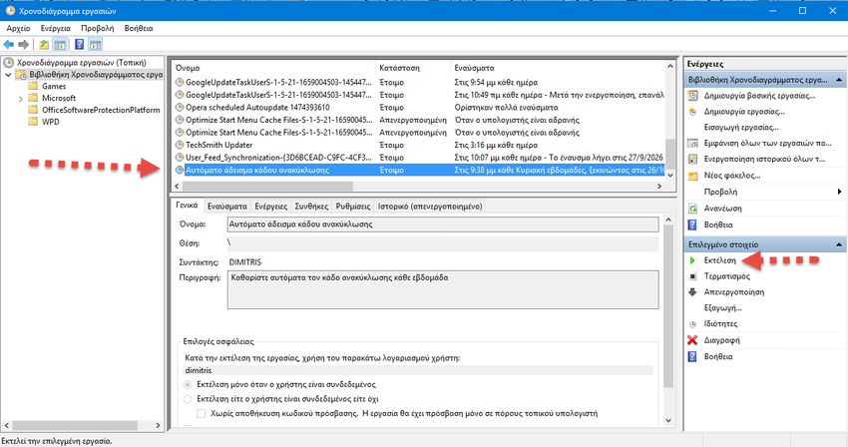Open the Προβολή submenu arrow in actions

pyautogui.click(x=839, y=192)
